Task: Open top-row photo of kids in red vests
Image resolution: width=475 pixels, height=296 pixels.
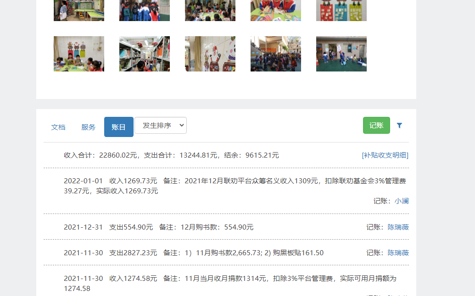Action: pos(276,10)
